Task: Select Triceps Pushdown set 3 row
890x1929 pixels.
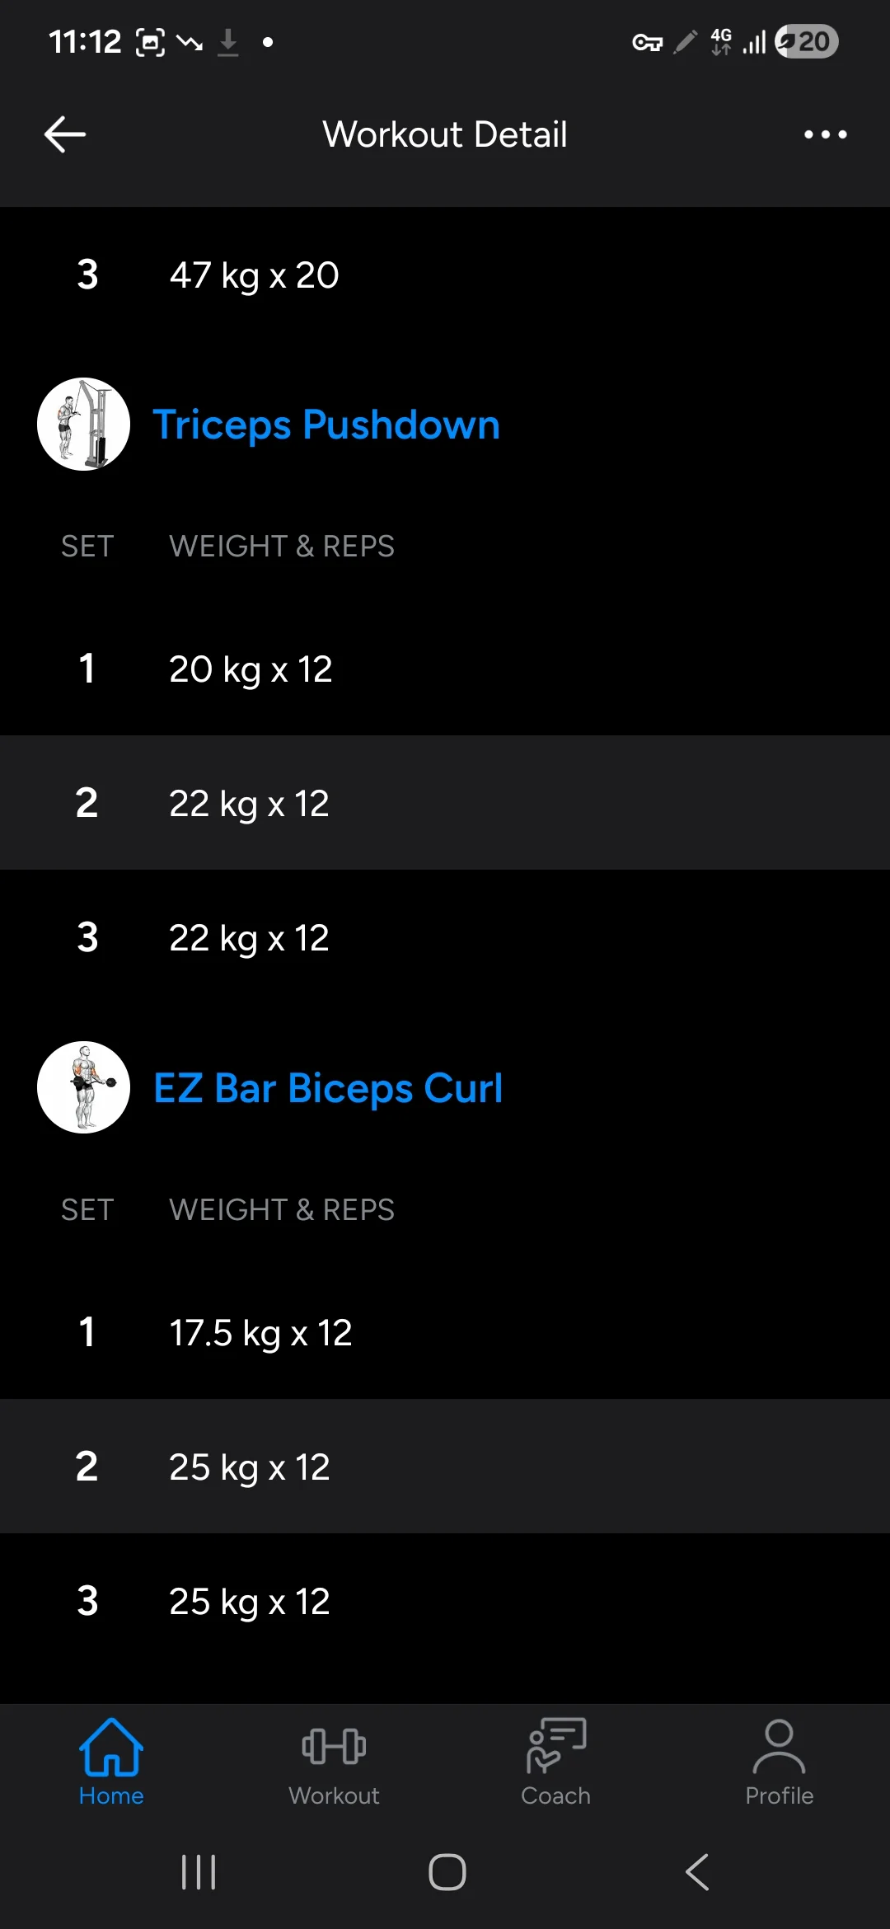Action: pyautogui.click(x=445, y=937)
